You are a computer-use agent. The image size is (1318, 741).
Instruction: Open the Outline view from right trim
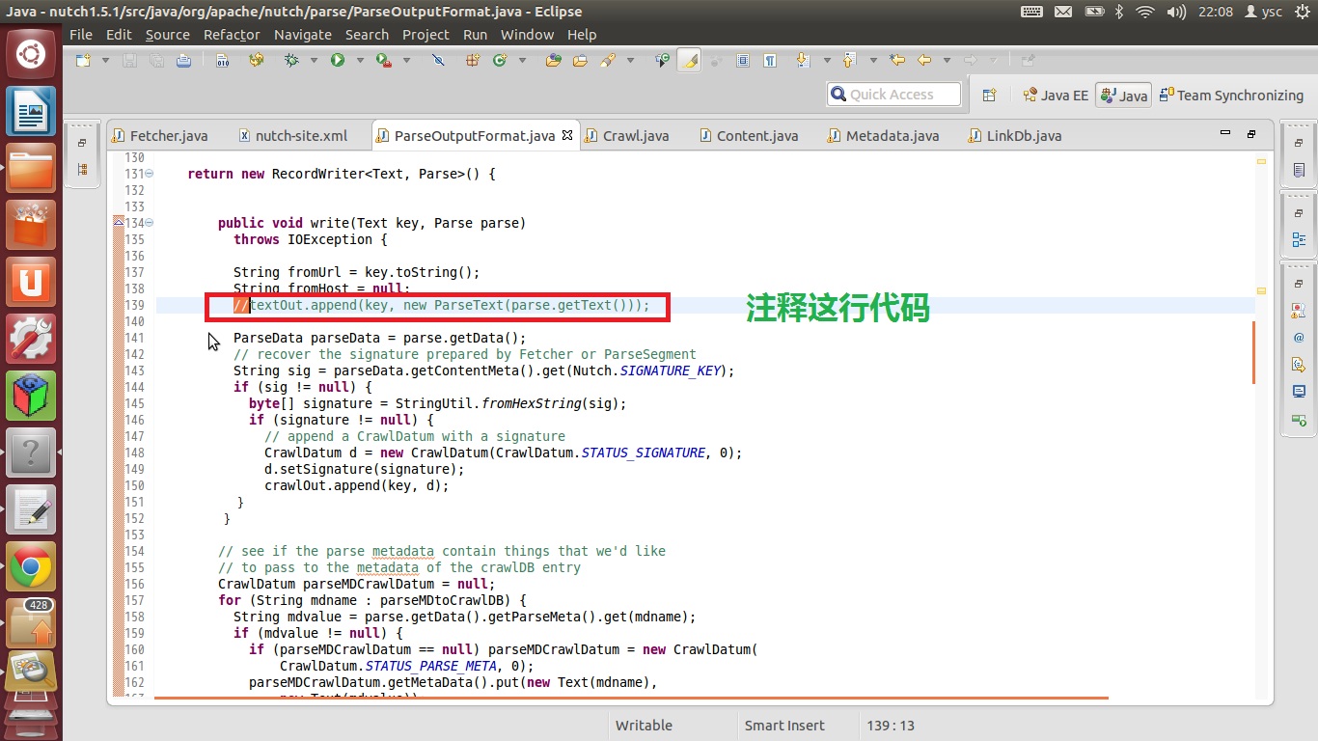click(1299, 239)
